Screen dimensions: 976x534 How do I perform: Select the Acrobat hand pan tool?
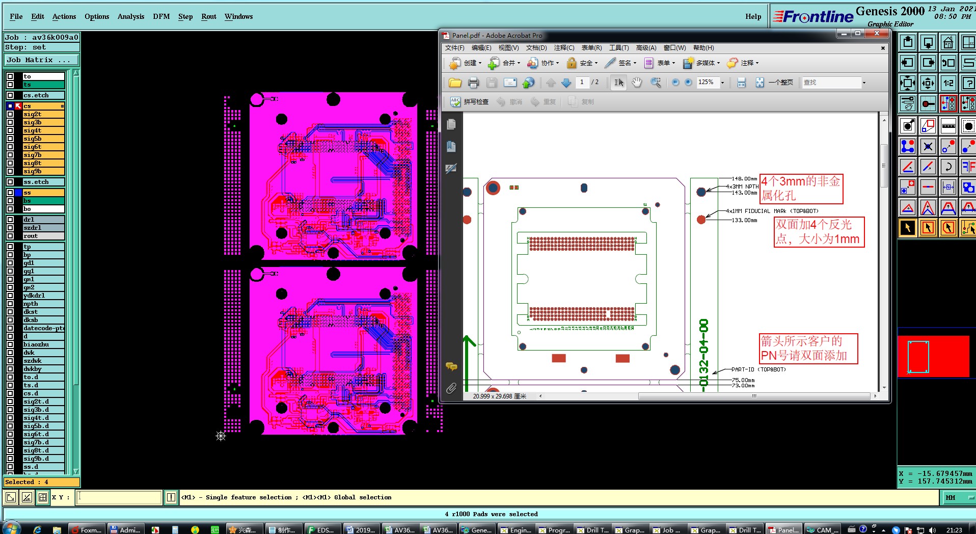click(637, 83)
